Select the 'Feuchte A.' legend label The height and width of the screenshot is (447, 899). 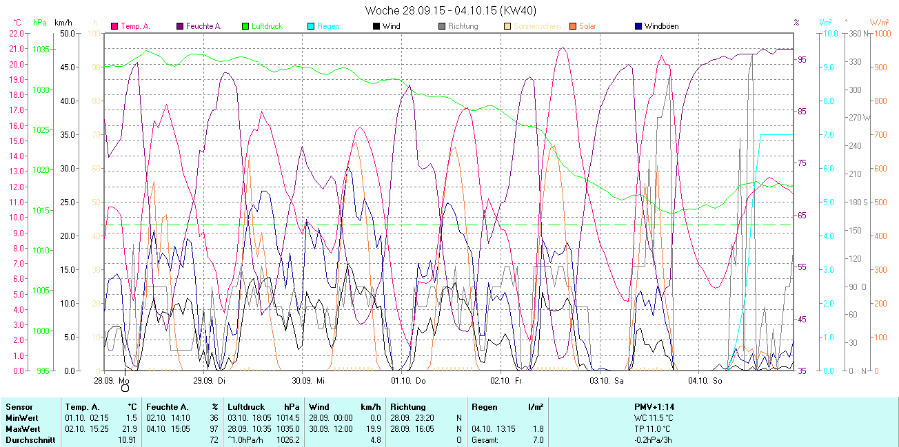[204, 26]
